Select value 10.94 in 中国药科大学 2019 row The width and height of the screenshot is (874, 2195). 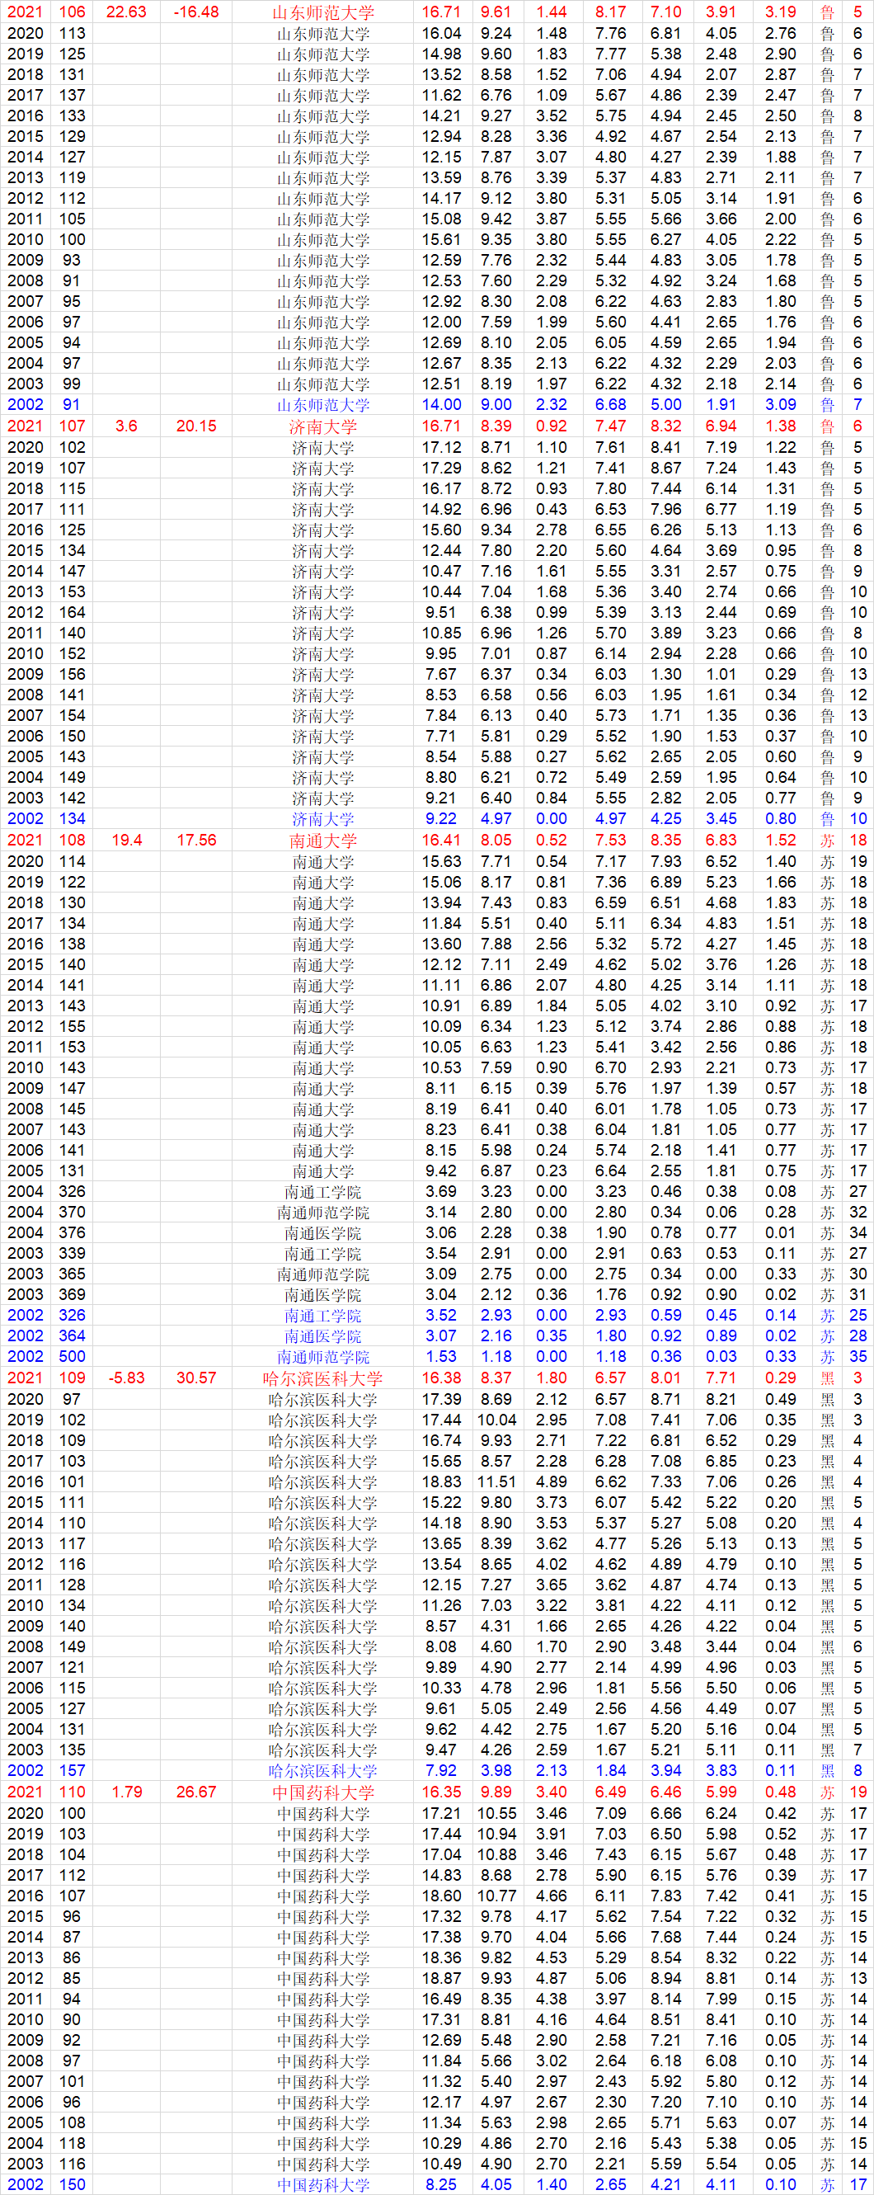[496, 1833]
